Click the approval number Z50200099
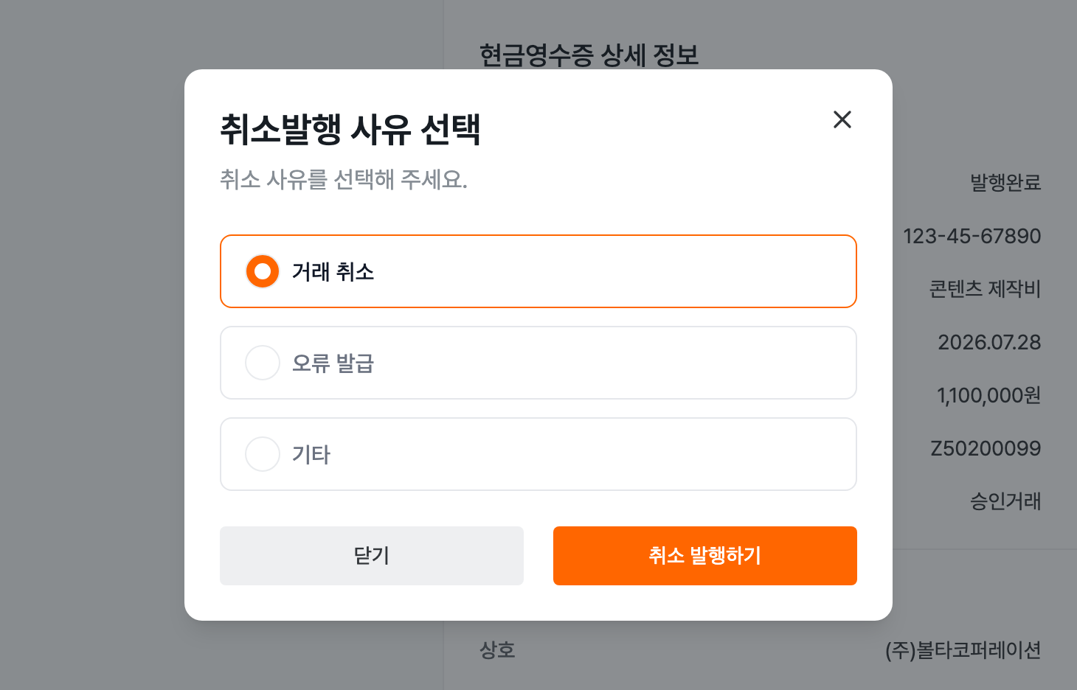The width and height of the screenshot is (1077, 690). pos(986,448)
